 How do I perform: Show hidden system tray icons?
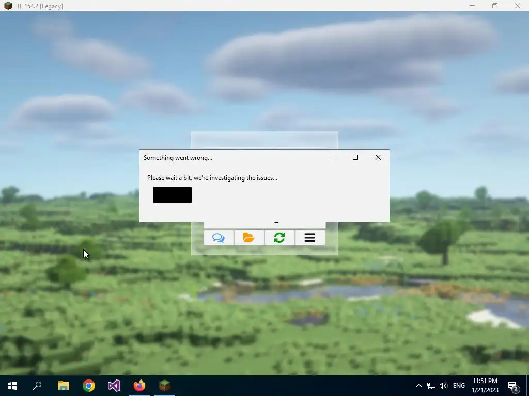coord(418,386)
